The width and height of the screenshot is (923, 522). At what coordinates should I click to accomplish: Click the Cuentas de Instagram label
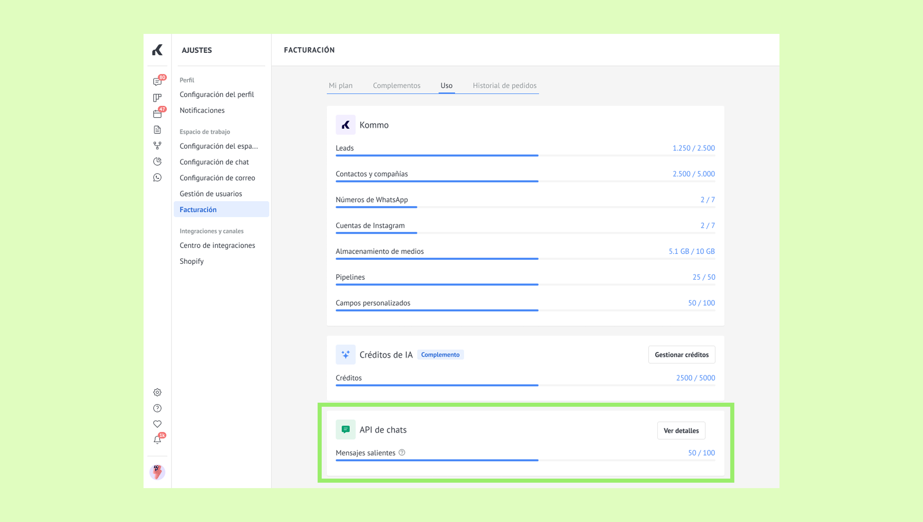pyautogui.click(x=370, y=225)
